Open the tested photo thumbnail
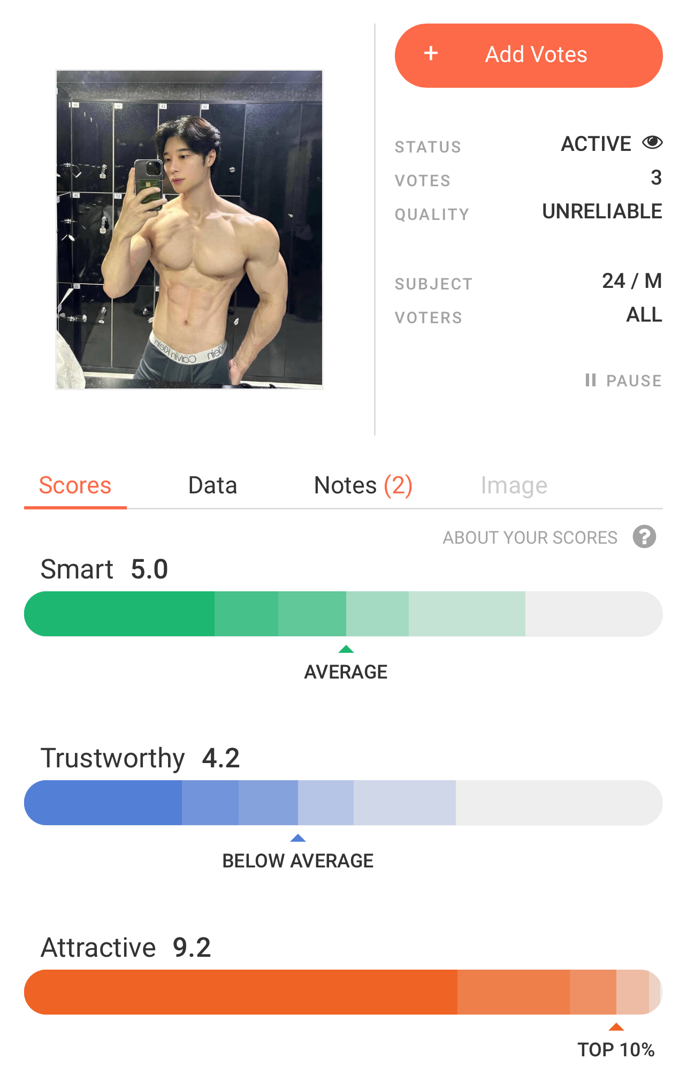 tap(189, 230)
